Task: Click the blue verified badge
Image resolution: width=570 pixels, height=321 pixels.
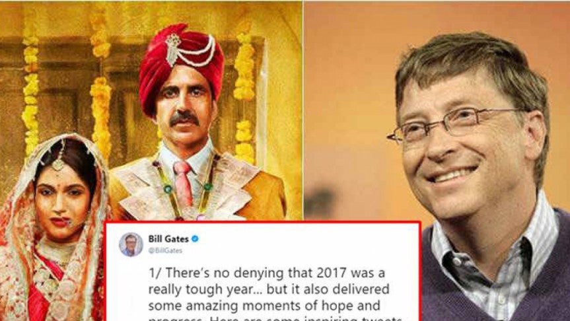Action: pos(195,239)
